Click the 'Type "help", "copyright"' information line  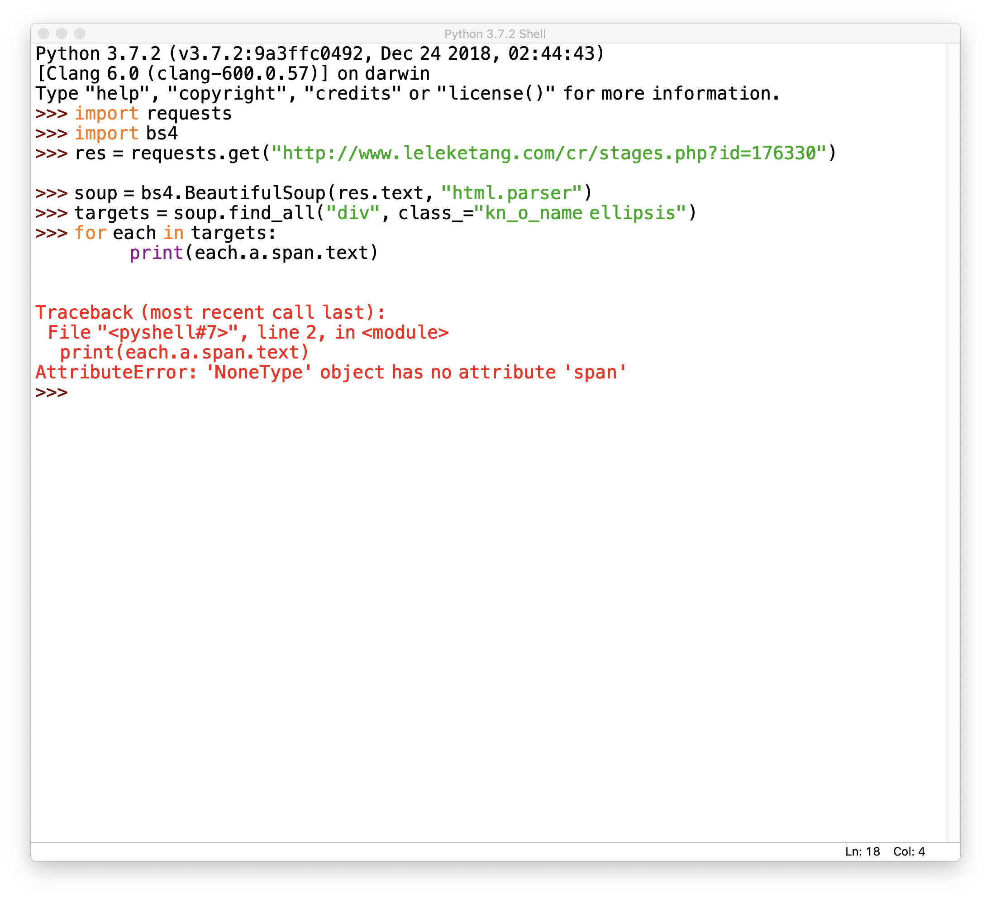pyautogui.click(x=408, y=93)
